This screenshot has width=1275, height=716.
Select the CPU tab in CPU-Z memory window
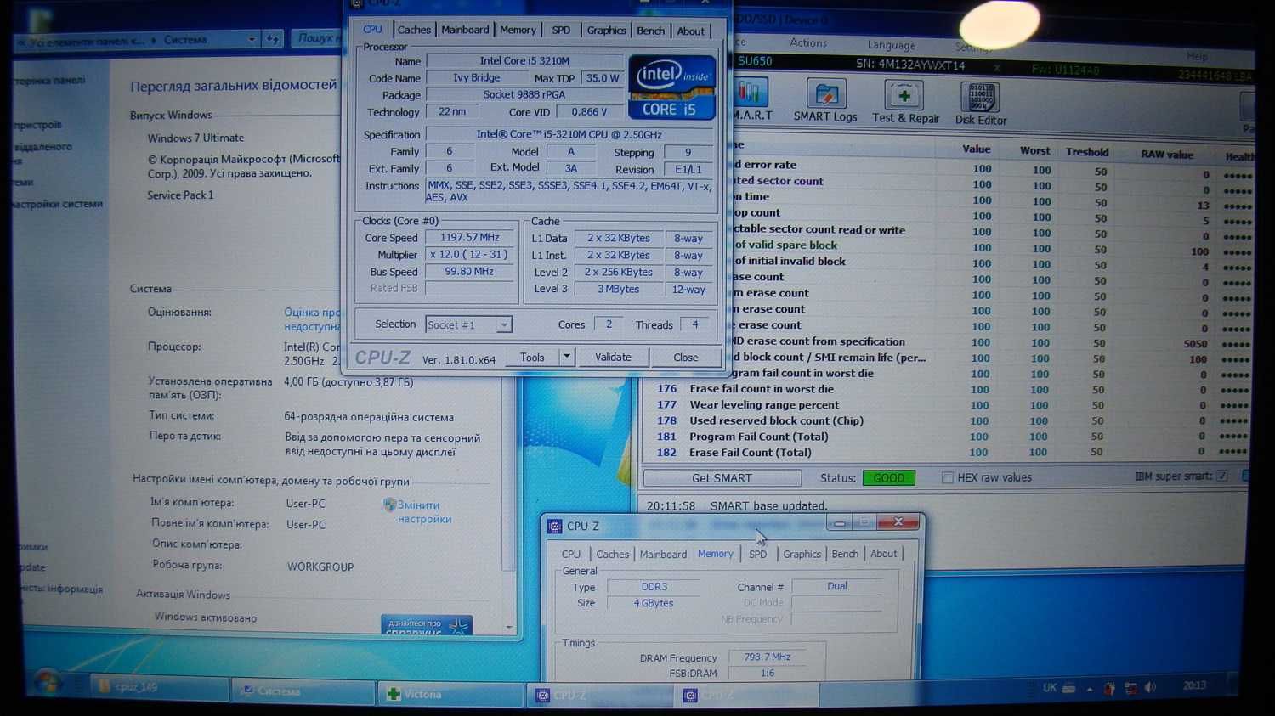pyautogui.click(x=571, y=554)
